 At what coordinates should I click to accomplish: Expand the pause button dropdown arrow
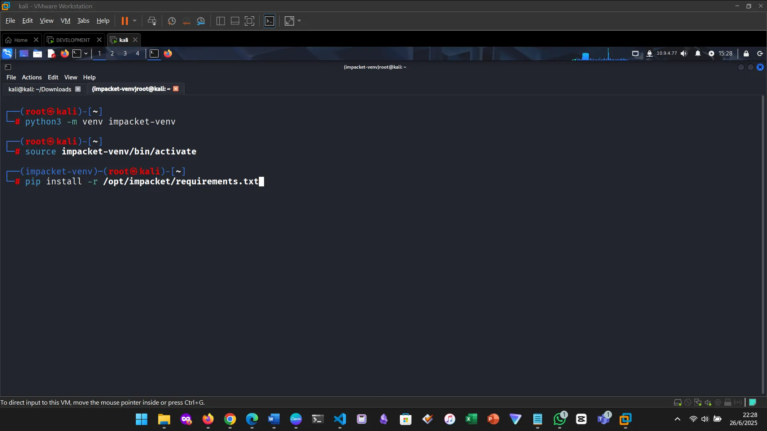(x=135, y=21)
